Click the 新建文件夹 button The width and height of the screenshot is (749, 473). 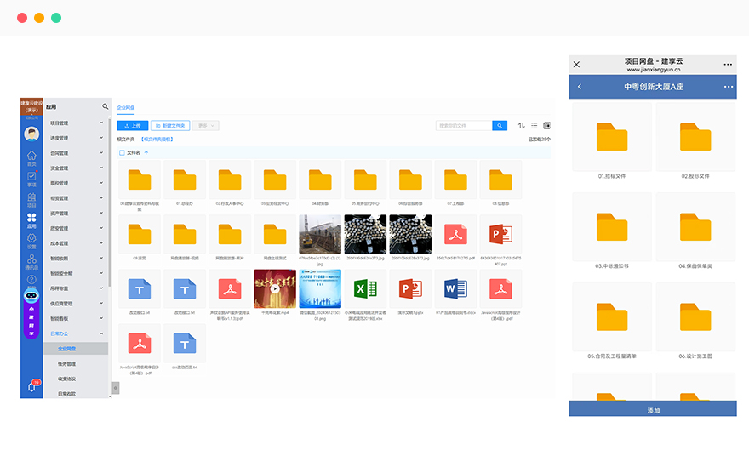(x=169, y=126)
